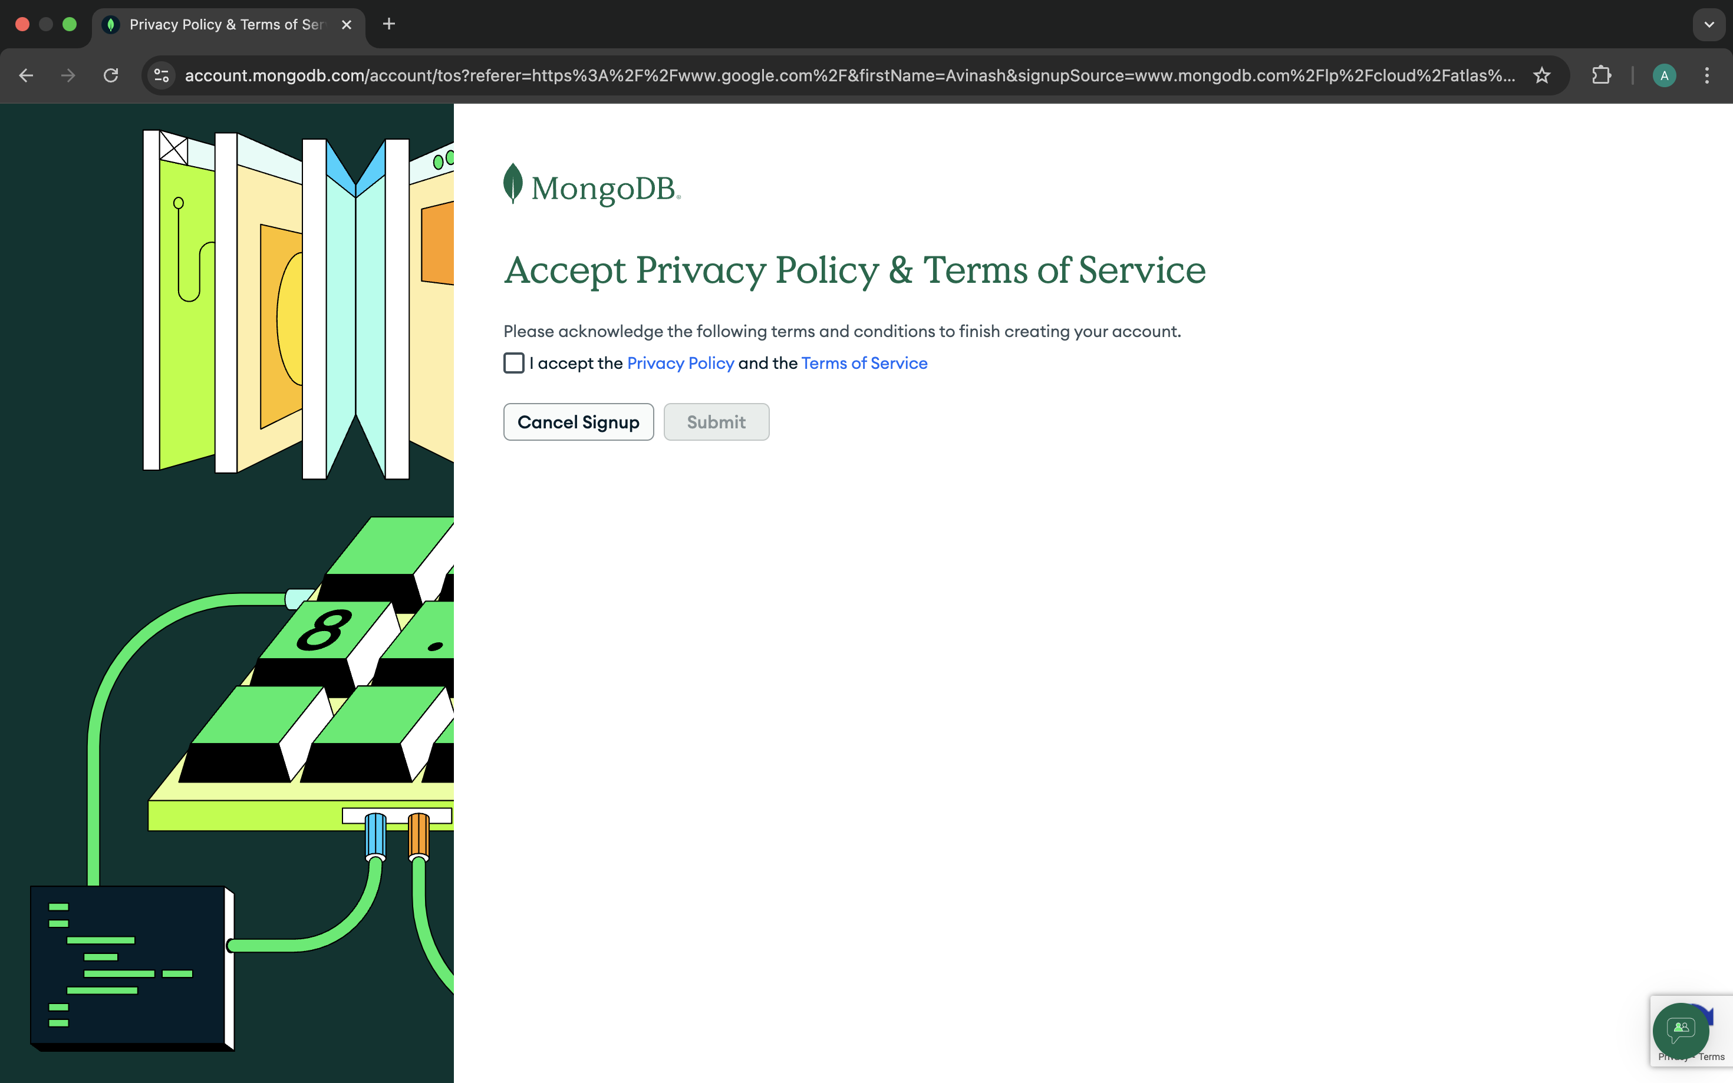Close the Privacy Policy tab

347,24
